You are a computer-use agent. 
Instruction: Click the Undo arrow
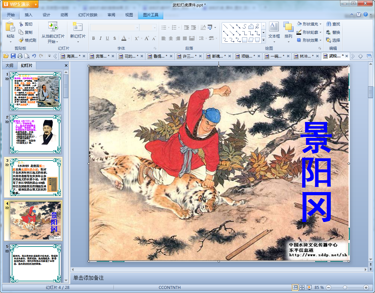34,56
